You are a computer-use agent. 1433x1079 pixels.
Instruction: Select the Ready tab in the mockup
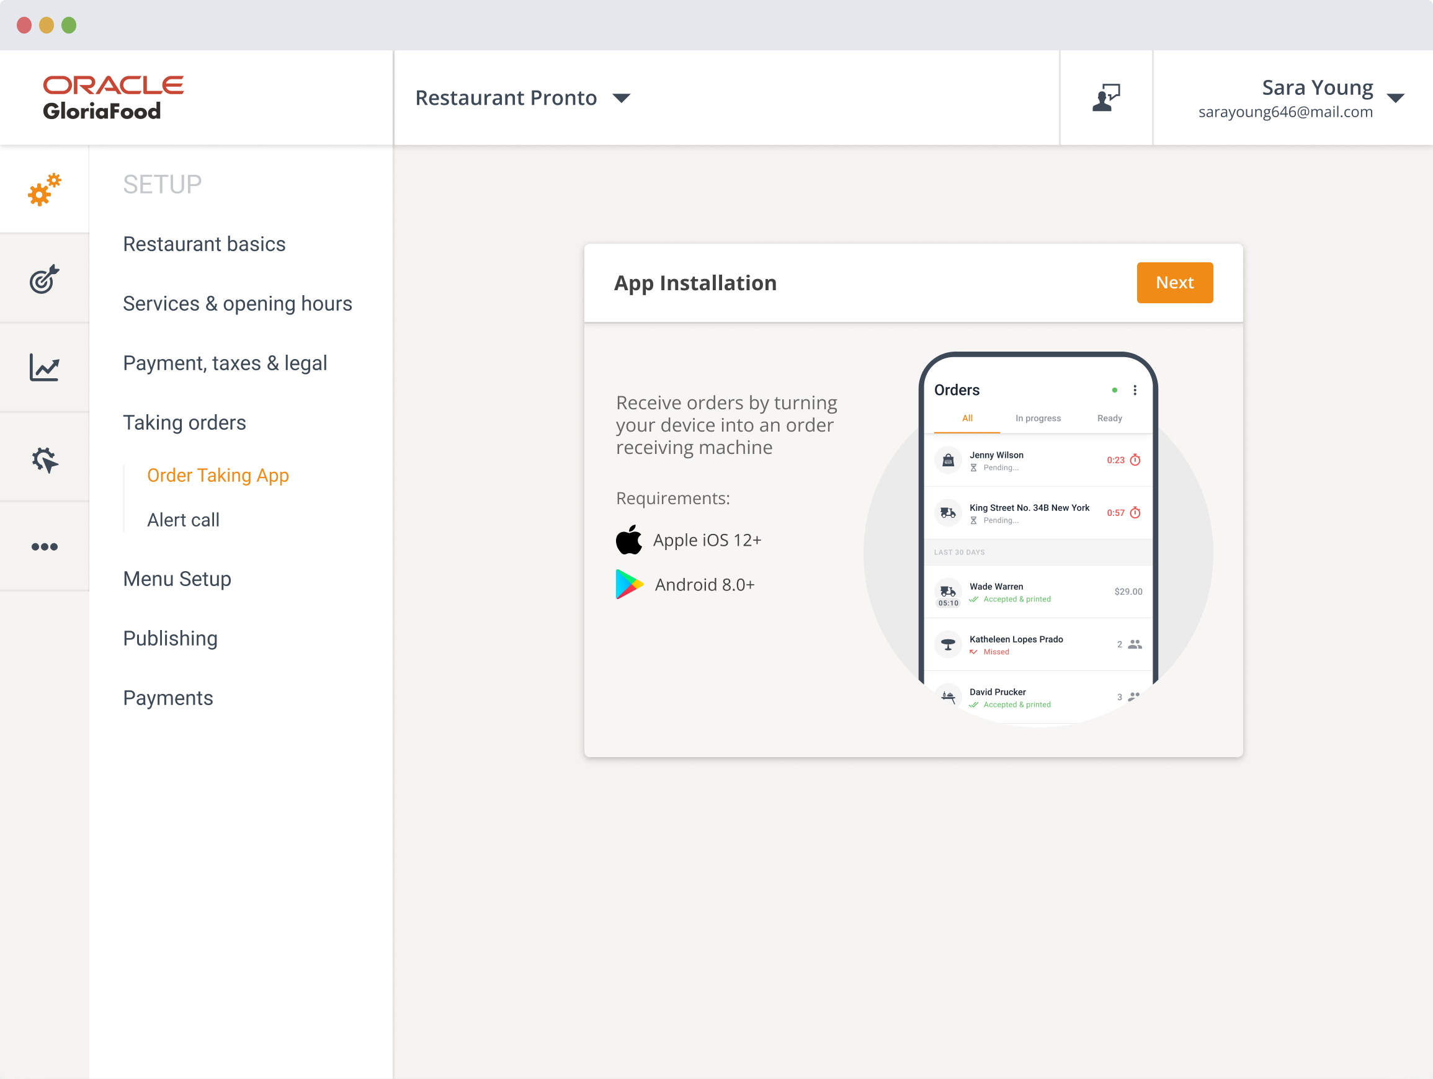point(1109,418)
